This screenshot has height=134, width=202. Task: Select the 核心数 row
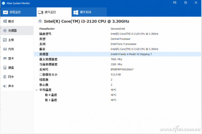click(117, 85)
